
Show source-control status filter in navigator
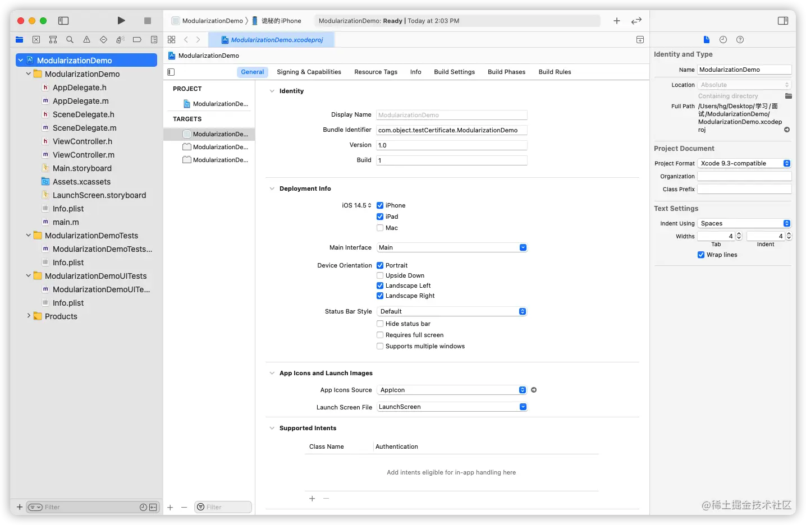[x=153, y=507]
